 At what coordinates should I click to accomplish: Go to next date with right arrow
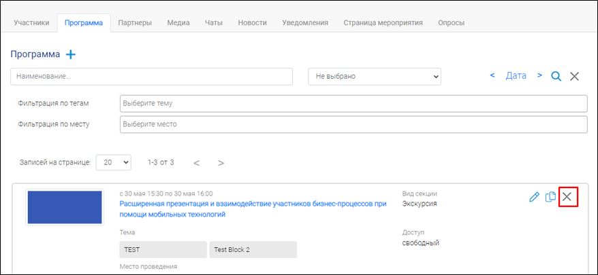click(539, 75)
